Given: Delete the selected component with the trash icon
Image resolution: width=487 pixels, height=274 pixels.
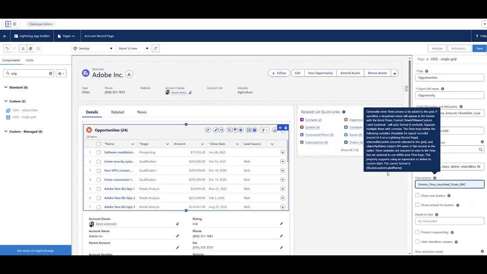Looking at the screenshot, I should 286,128.
